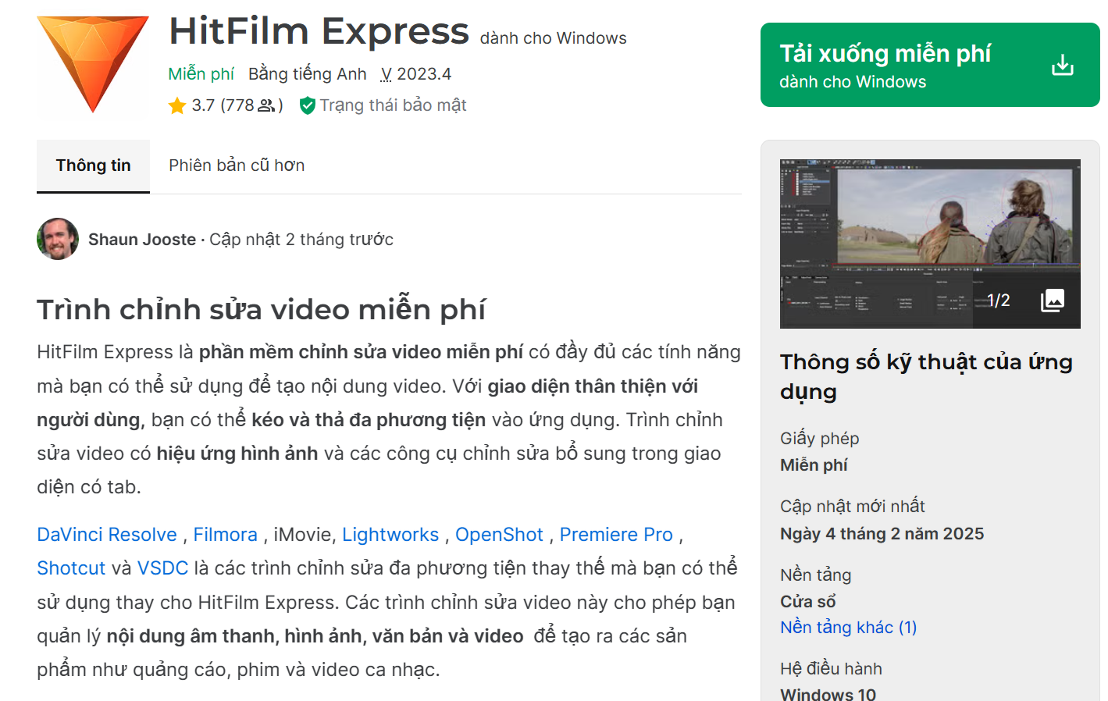Click Cập nhật 2 tháng trước text
The width and height of the screenshot is (1108, 701).
click(301, 240)
